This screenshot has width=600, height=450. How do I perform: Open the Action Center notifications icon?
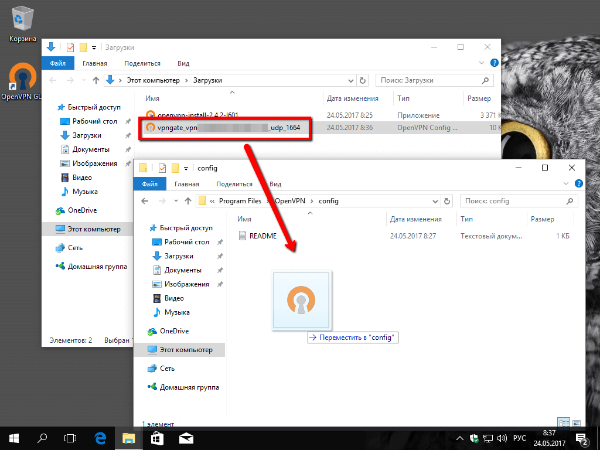coord(583,438)
